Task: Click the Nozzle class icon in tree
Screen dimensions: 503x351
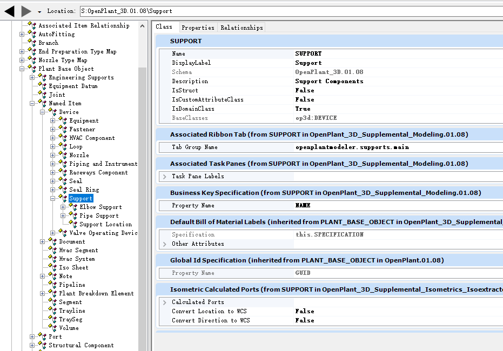Action: [x=63, y=155]
